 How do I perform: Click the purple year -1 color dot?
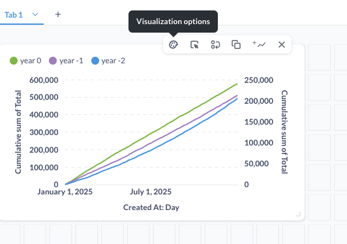[53, 61]
